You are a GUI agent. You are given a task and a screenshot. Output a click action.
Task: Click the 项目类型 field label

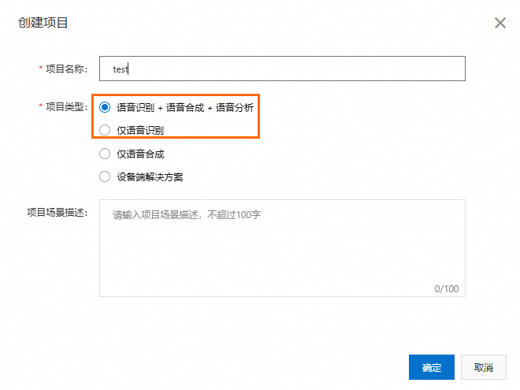(66, 107)
